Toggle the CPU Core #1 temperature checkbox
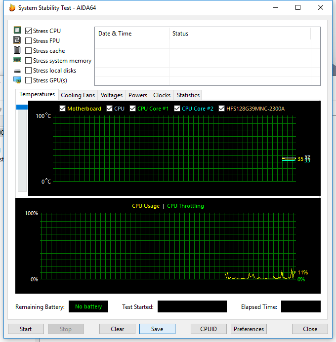This screenshot has width=336, height=342. pyautogui.click(x=132, y=109)
